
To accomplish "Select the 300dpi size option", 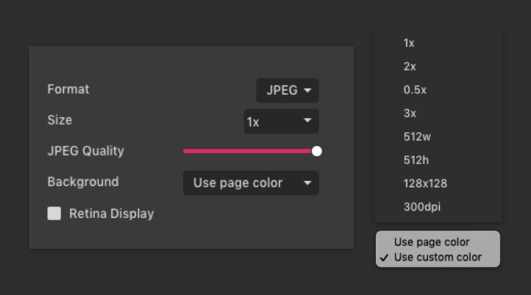I will (422, 207).
